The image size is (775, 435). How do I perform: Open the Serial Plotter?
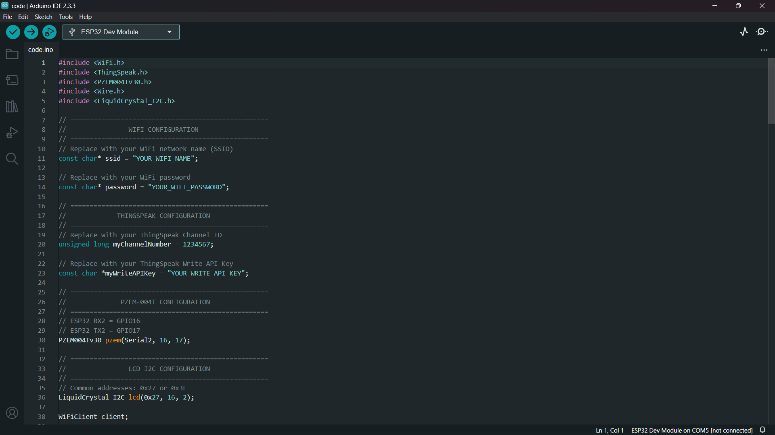coord(744,32)
